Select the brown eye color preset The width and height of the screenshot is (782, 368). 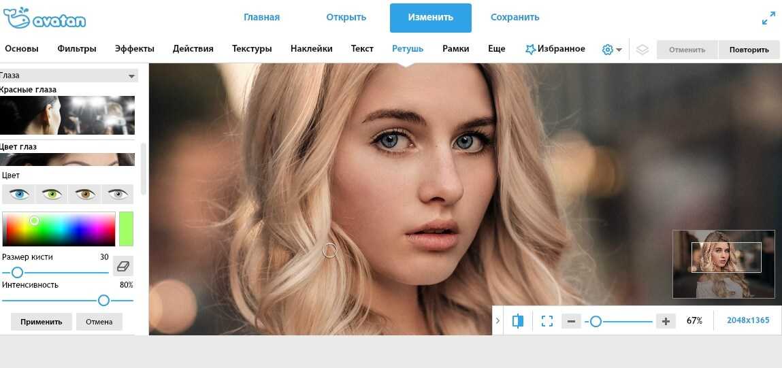point(85,194)
